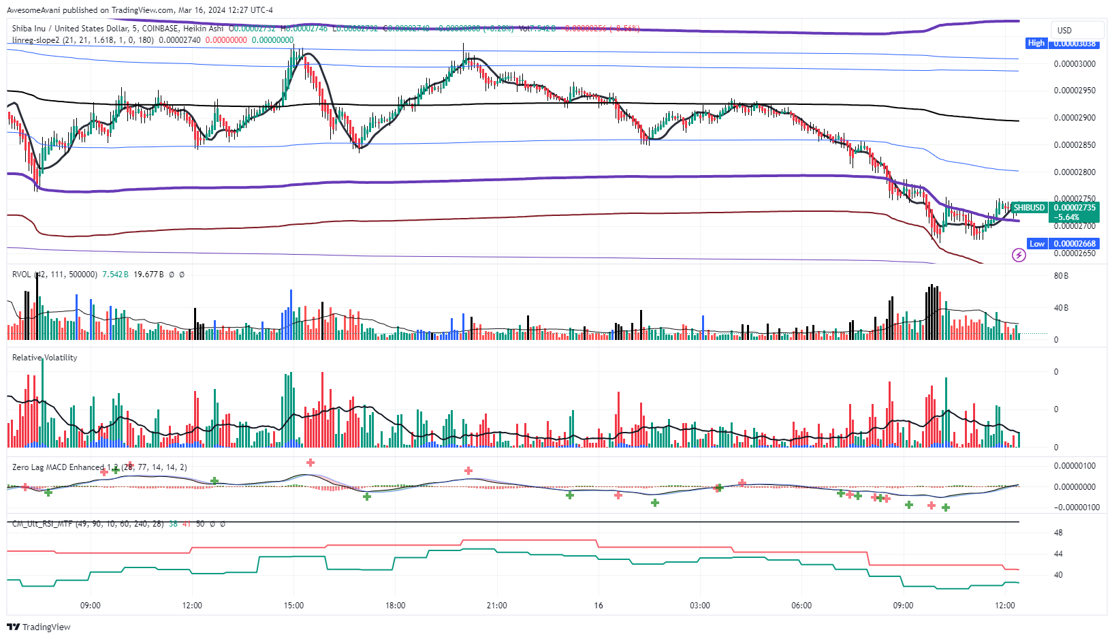Click the 0.00002950 price axis label

coord(1075,91)
